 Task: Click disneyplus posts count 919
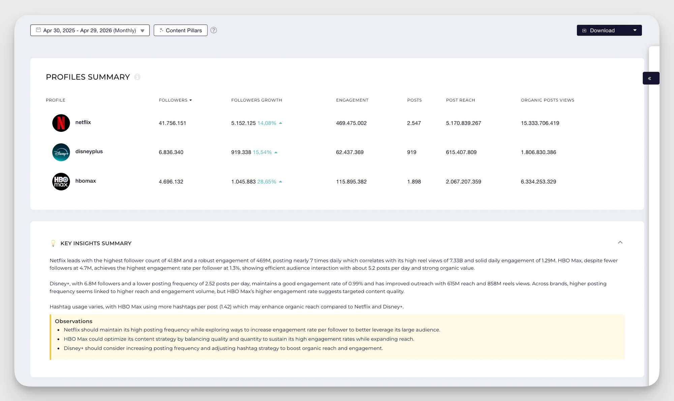[x=412, y=152]
